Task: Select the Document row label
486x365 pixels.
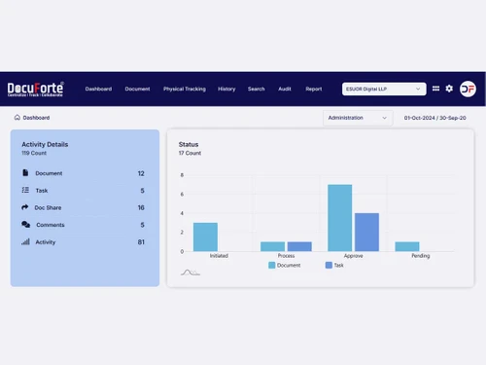Action: (49, 173)
